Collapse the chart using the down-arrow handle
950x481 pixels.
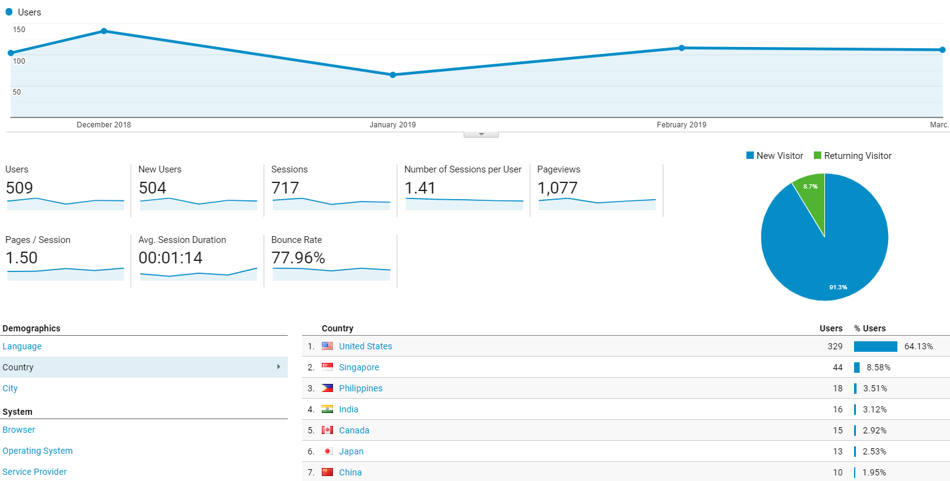pos(481,134)
